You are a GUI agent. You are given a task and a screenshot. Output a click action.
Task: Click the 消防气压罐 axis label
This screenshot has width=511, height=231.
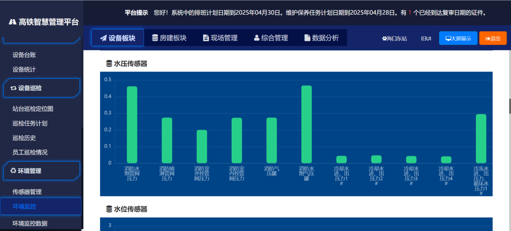[272, 171]
